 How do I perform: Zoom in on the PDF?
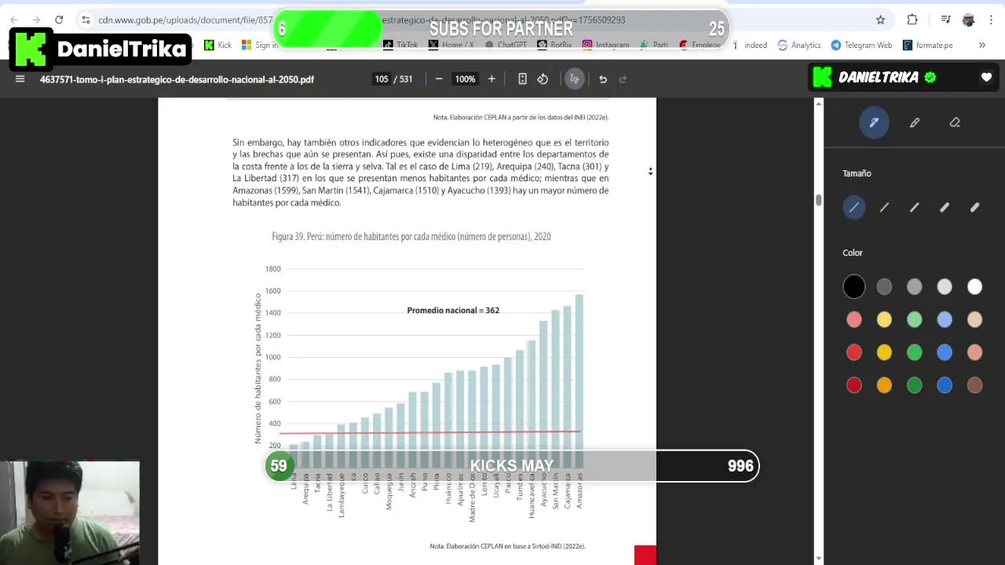coord(492,78)
